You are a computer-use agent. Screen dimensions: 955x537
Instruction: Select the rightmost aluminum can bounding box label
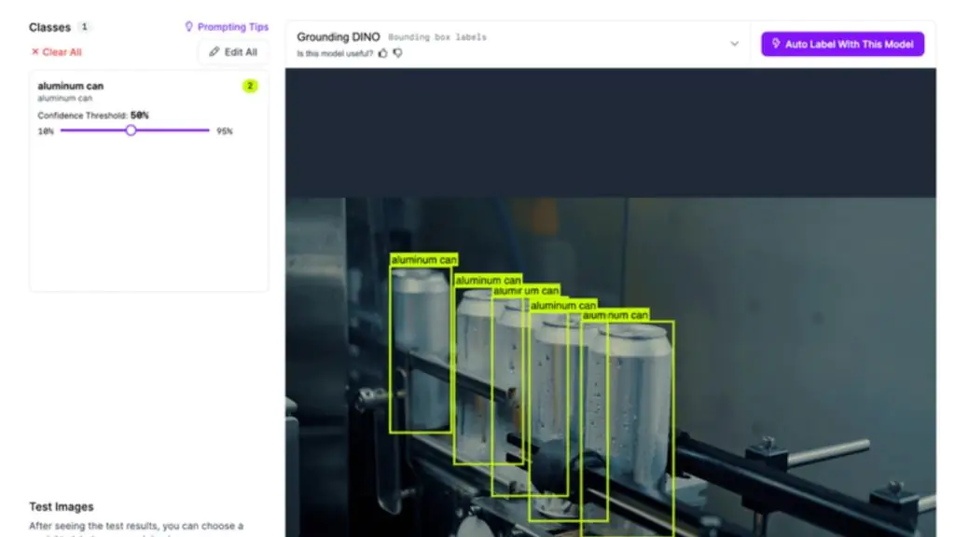(615, 315)
